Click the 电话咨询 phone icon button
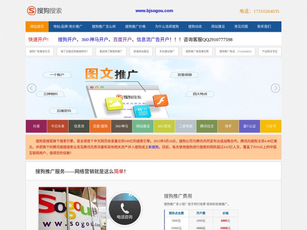This screenshot has height=230, width=307. click(125, 209)
